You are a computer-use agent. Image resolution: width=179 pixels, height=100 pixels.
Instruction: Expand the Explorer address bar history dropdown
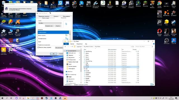coord(131,47)
